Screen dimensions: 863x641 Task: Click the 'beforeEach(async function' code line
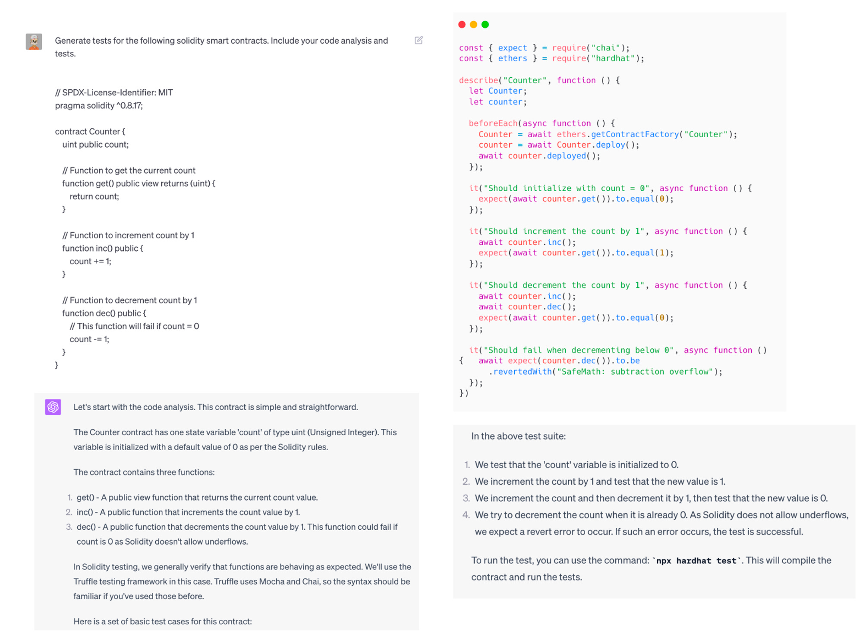pos(542,123)
